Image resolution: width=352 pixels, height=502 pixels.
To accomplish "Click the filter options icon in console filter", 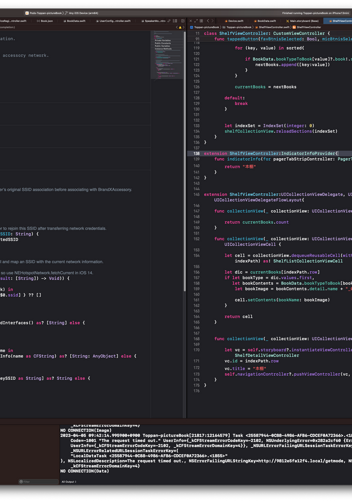I will [21, 481].
